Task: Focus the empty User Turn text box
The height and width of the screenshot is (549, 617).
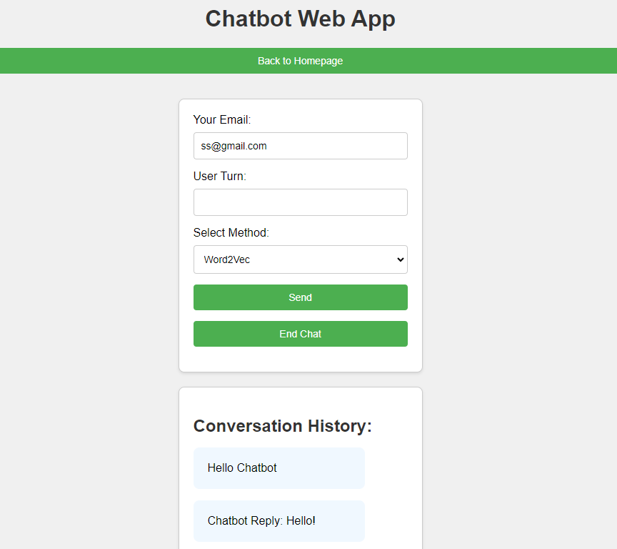Action: click(x=300, y=202)
